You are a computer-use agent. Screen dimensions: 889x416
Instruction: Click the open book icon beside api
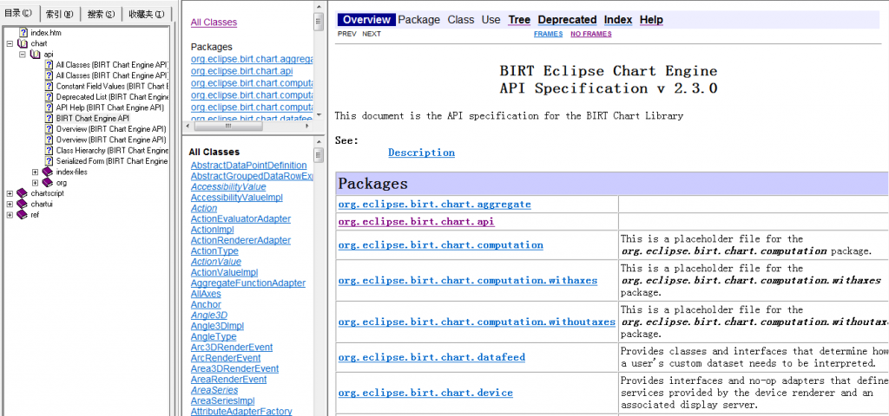(x=36, y=55)
